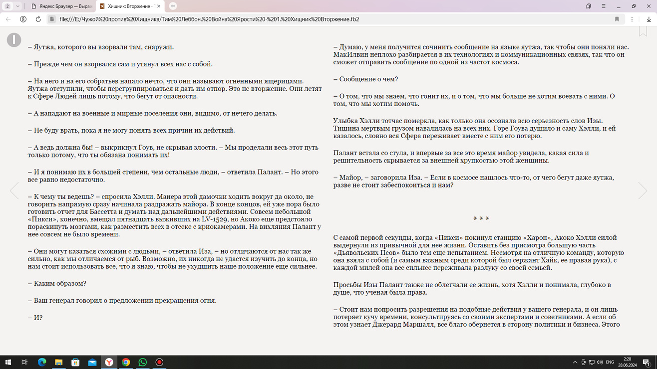Open the WhatsApp taskbar icon

pos(143,362)
